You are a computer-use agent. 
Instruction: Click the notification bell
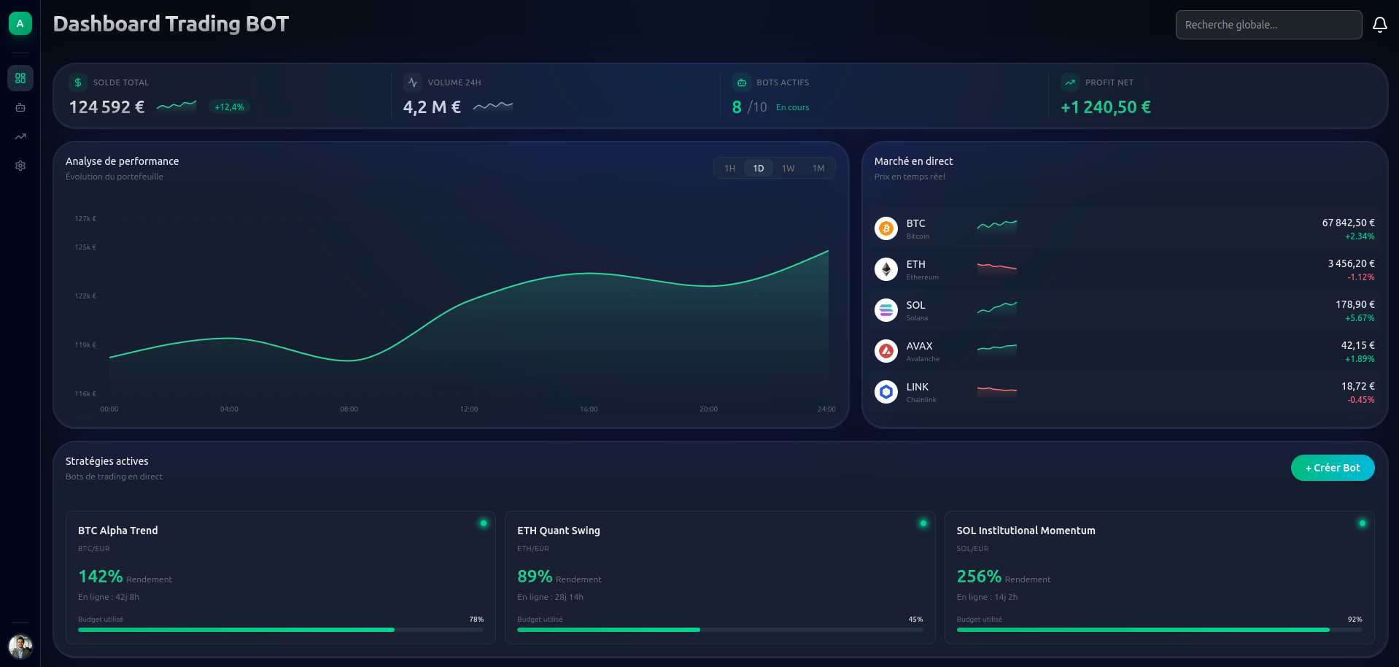[x=1379, y=24]
